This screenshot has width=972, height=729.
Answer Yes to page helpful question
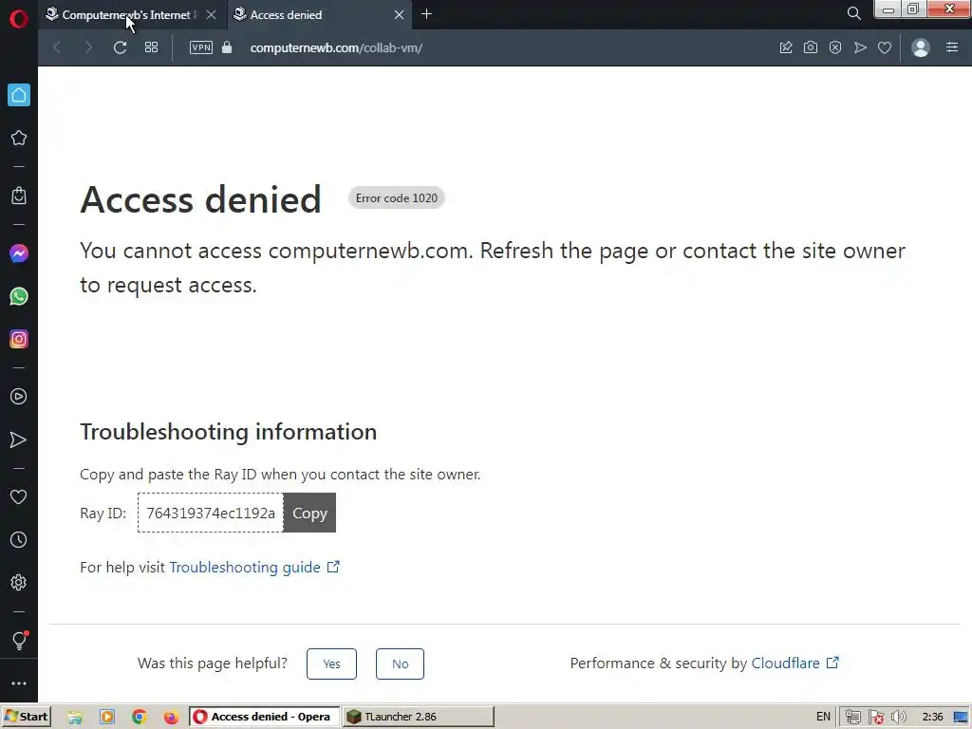click(331, 664)
